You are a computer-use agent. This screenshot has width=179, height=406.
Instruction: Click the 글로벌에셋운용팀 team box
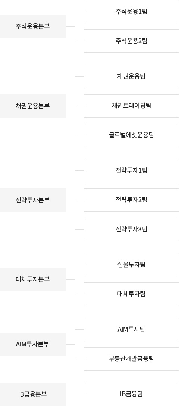point(131,135)
